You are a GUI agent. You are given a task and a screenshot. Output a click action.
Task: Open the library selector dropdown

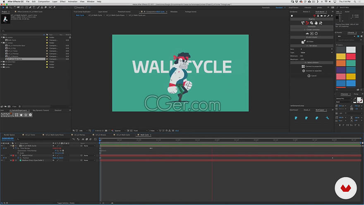[346, 36]
